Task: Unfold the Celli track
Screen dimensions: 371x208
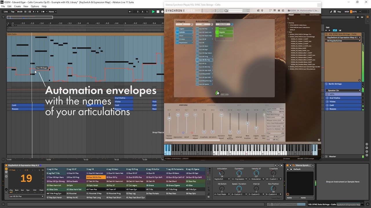Action: click(327, 105)
